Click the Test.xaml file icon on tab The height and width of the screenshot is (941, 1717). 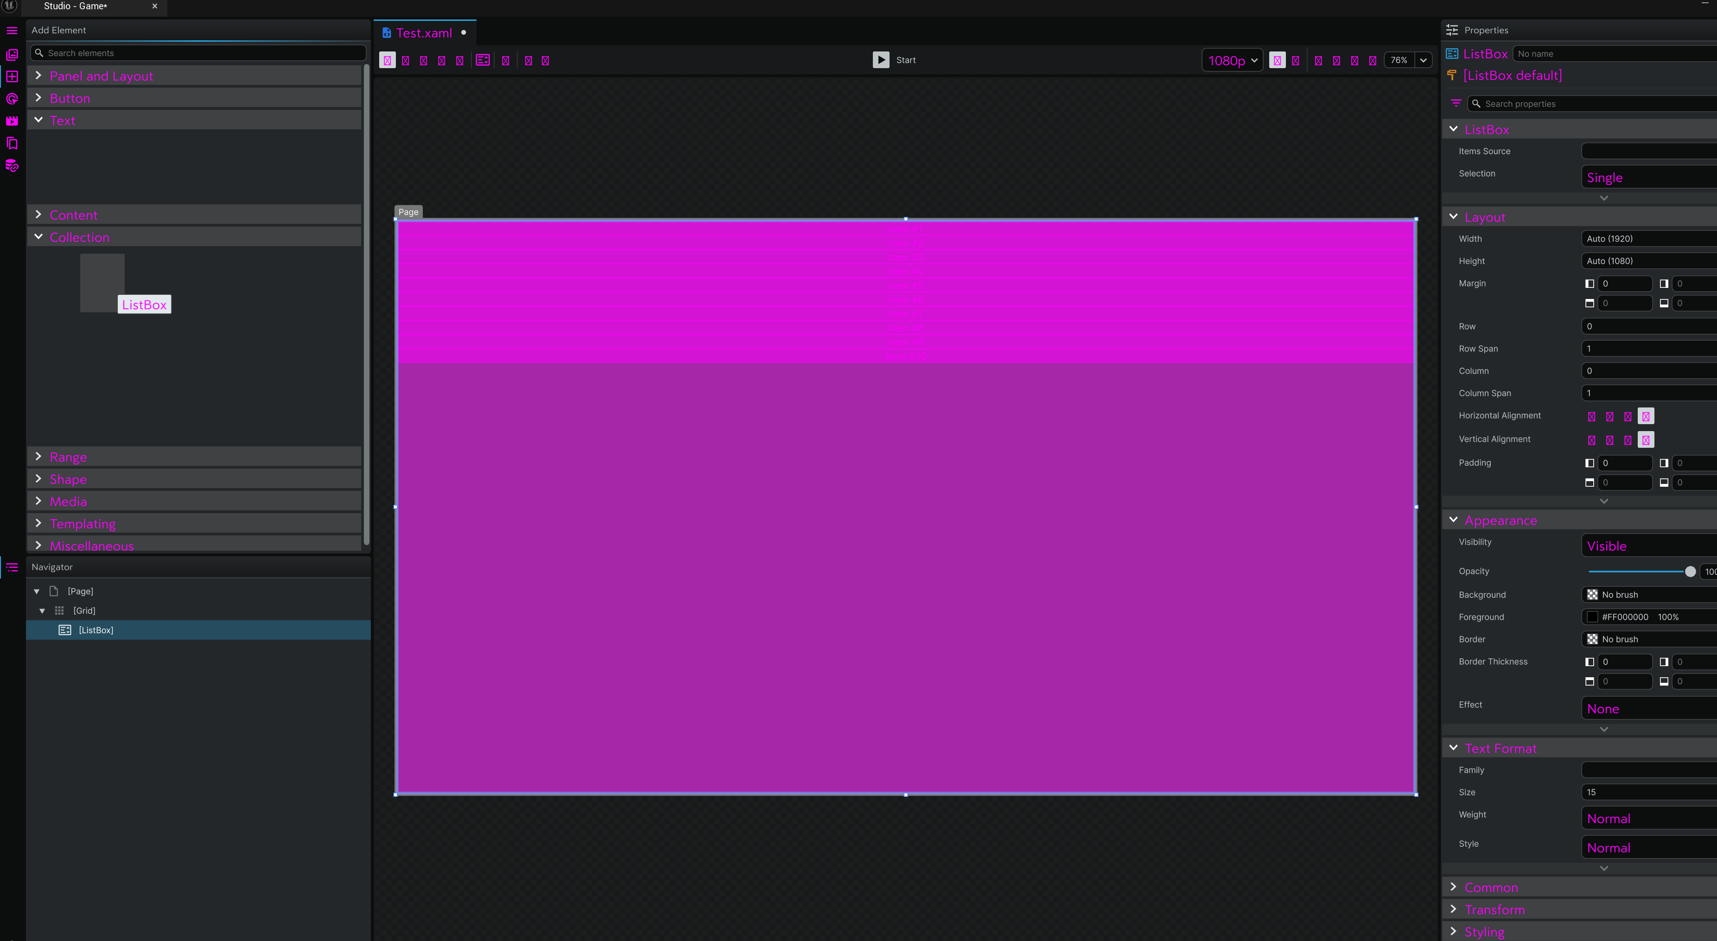tap(387, 32)
